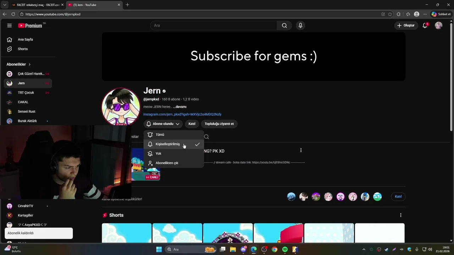Open Google Chrome from the taskbar
Image resolution: width=454 pixels, height=255 pixels.
coord(275,249)
